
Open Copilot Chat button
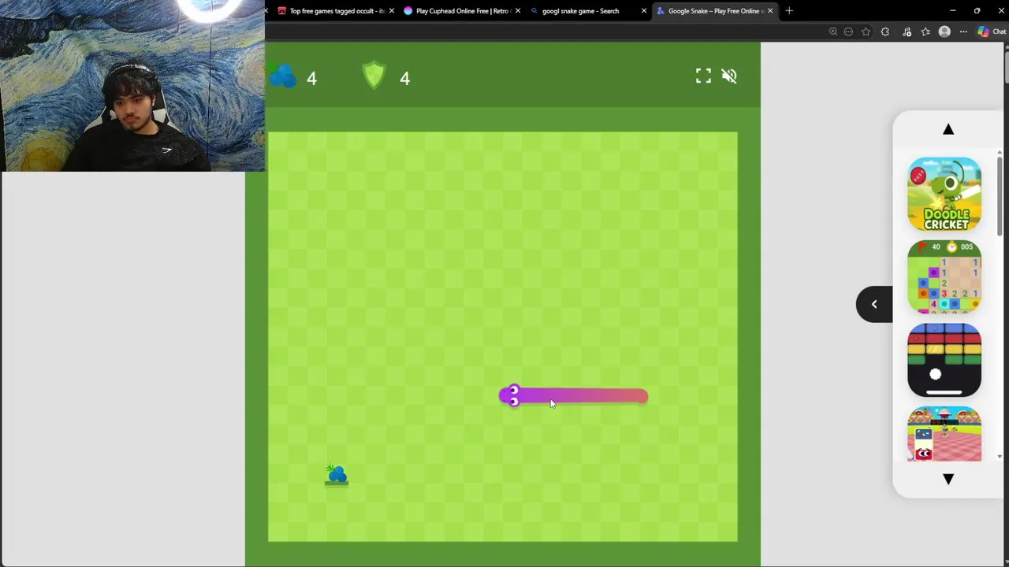point(992,31)
